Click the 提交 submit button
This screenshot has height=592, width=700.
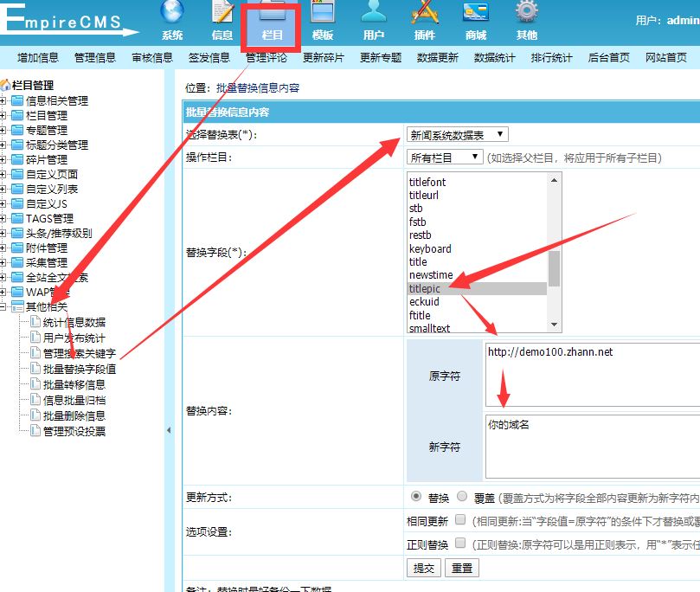[x=424, y=568]
